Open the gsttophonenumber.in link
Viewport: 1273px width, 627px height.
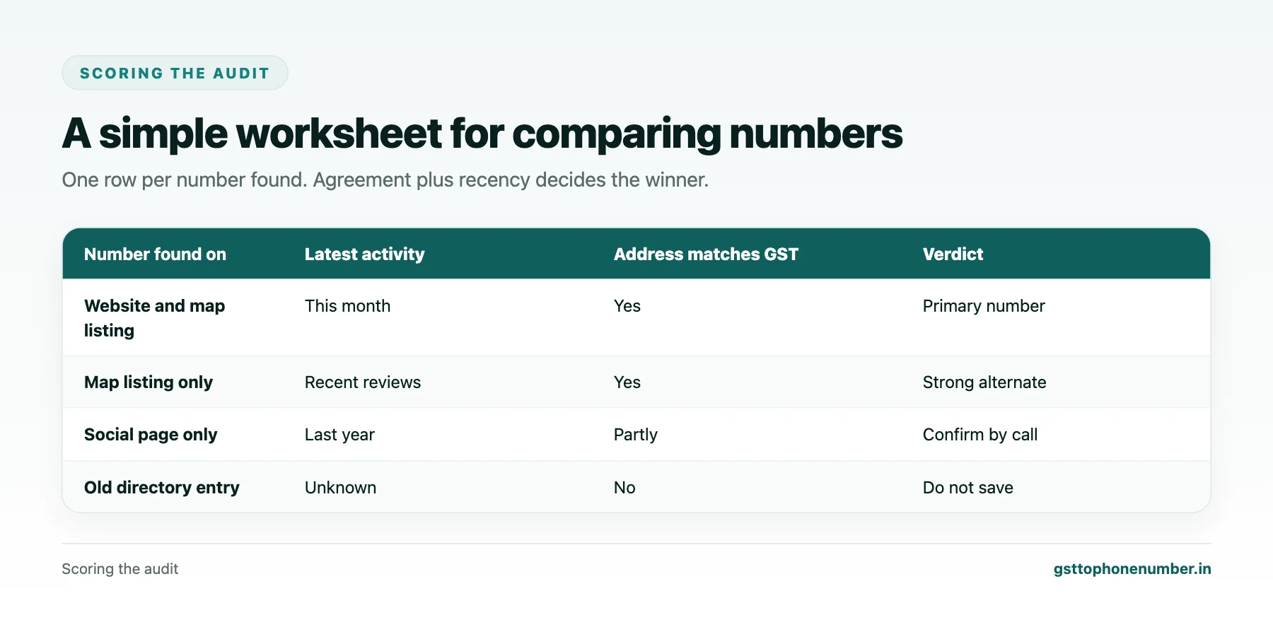coord(1132,569)
